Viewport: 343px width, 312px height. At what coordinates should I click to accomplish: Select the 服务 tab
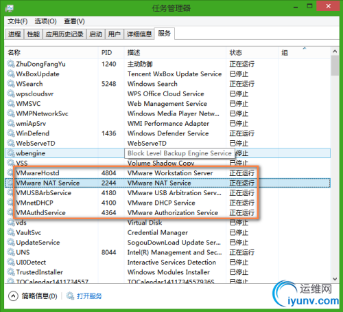click(165, 34)
